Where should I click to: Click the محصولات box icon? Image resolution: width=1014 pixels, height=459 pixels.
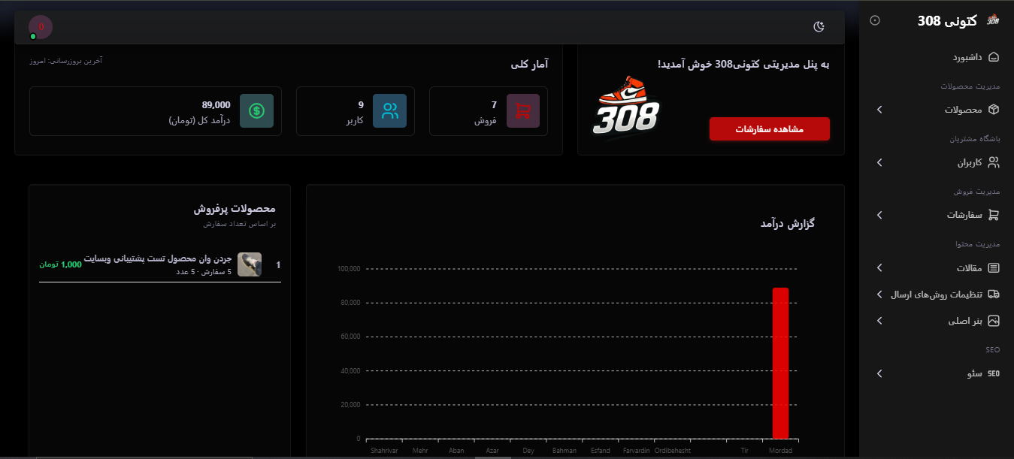pyautogui.click(x=994, y=110)
